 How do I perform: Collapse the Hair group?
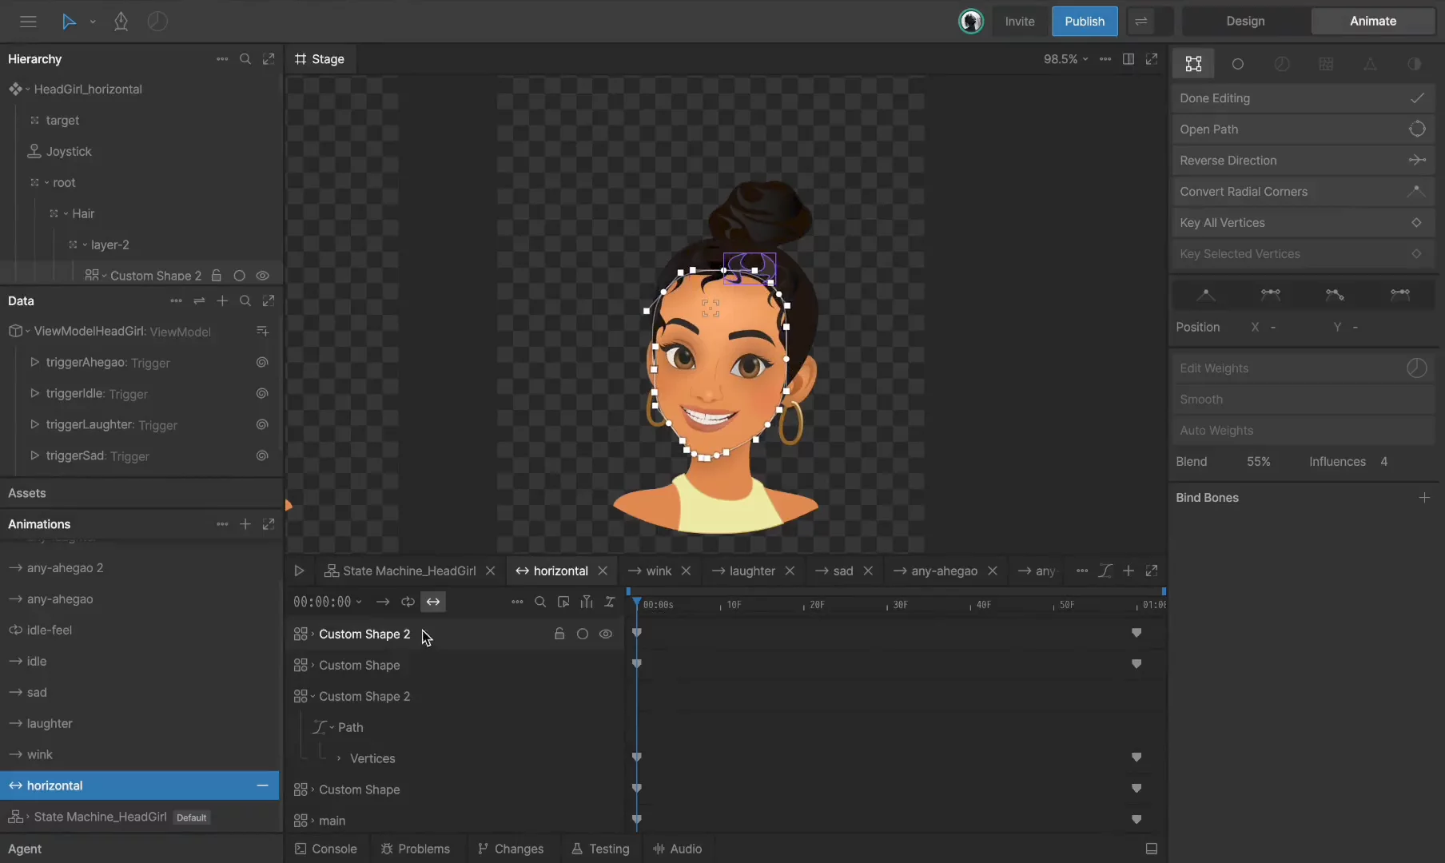point(66,214)
